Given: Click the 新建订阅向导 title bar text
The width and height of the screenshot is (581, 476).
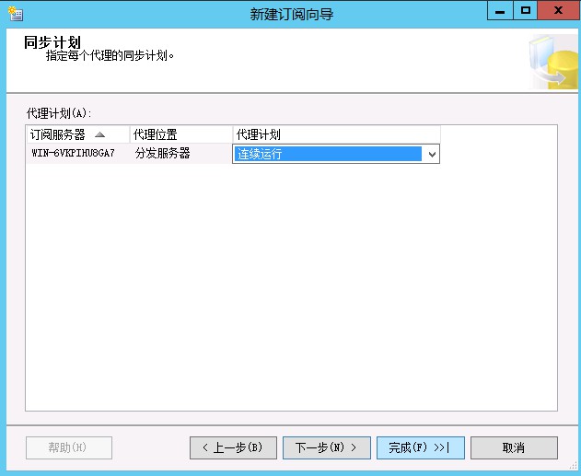Looking at the screenshot, I should click(x=291, y=14).
